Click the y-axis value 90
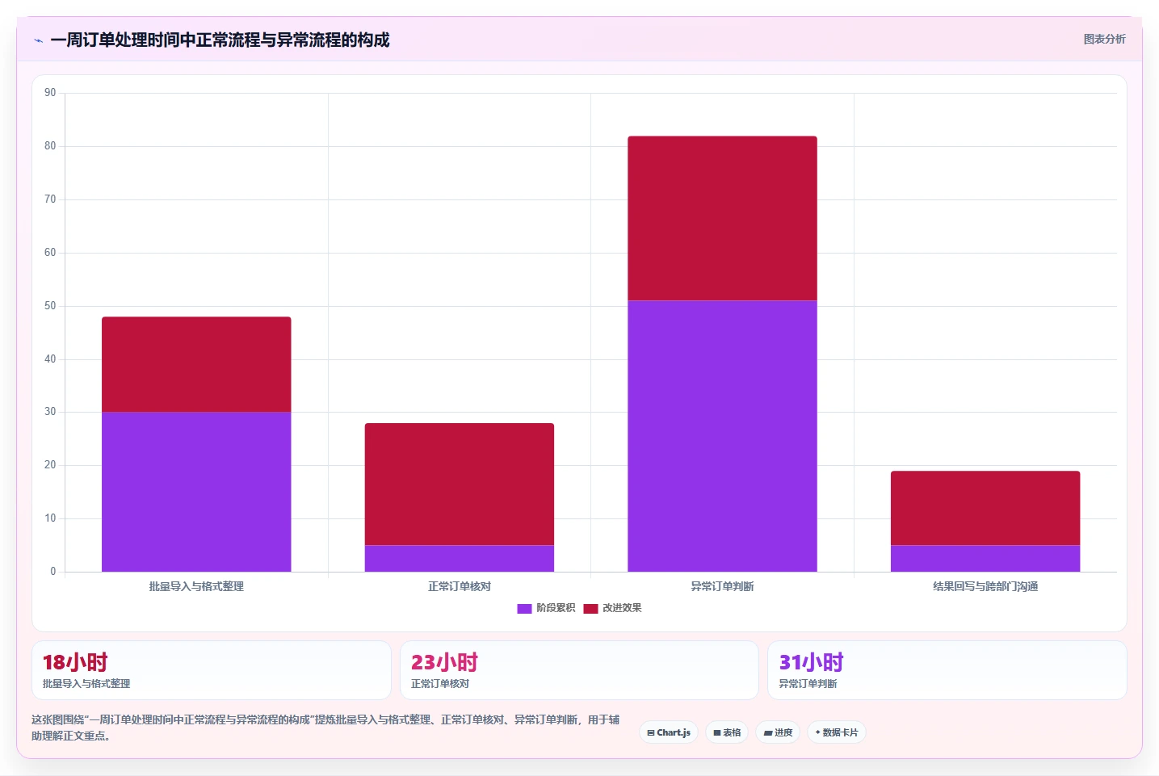 [50, 93]
